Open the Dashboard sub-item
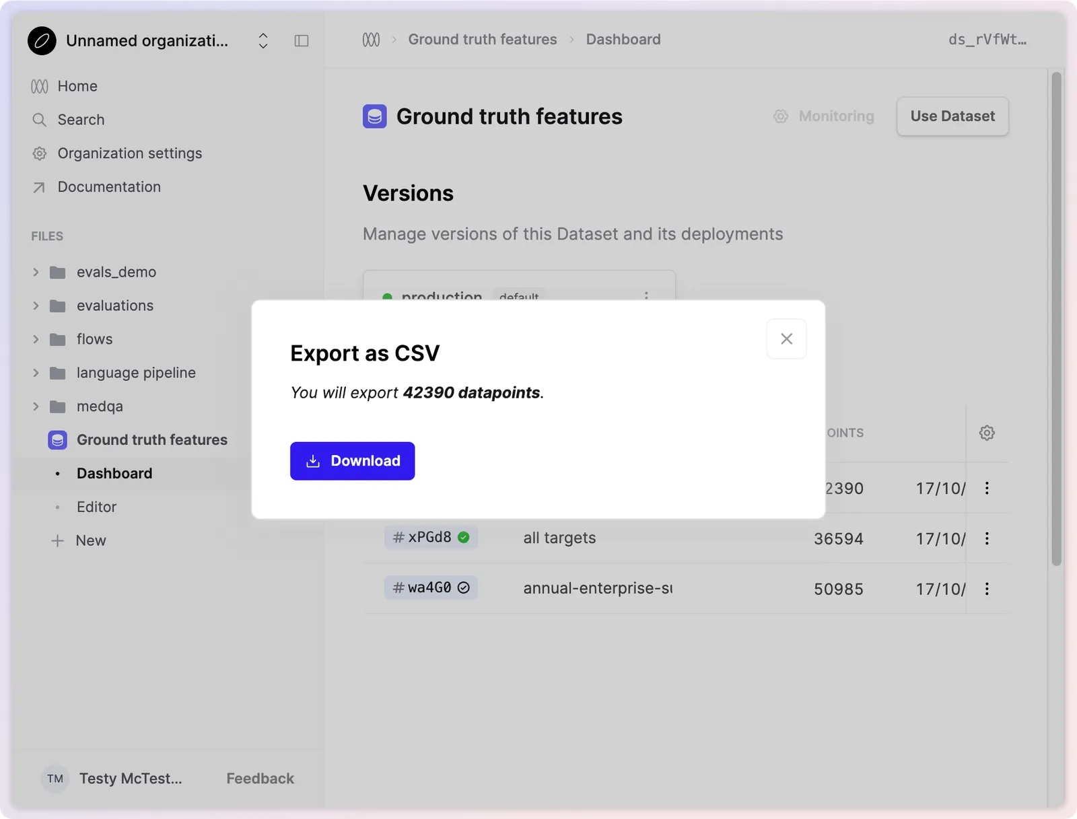This screenshot has height=819, width=1077. pyautogui.click(x=114, y=474)
